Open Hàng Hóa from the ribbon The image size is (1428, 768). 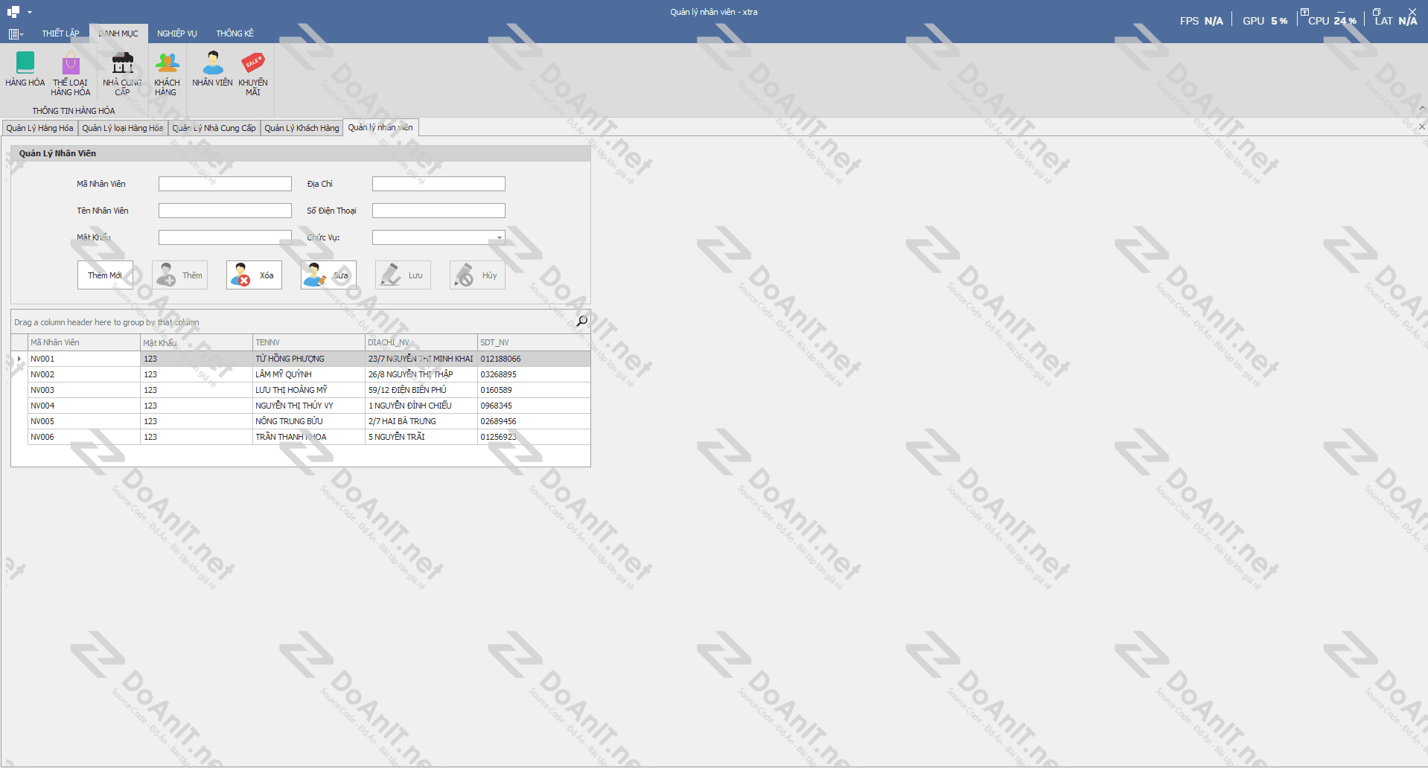click(x=25, y=69)
